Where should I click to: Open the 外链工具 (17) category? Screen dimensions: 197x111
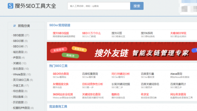pyautogui.click(x=21, y=86)
